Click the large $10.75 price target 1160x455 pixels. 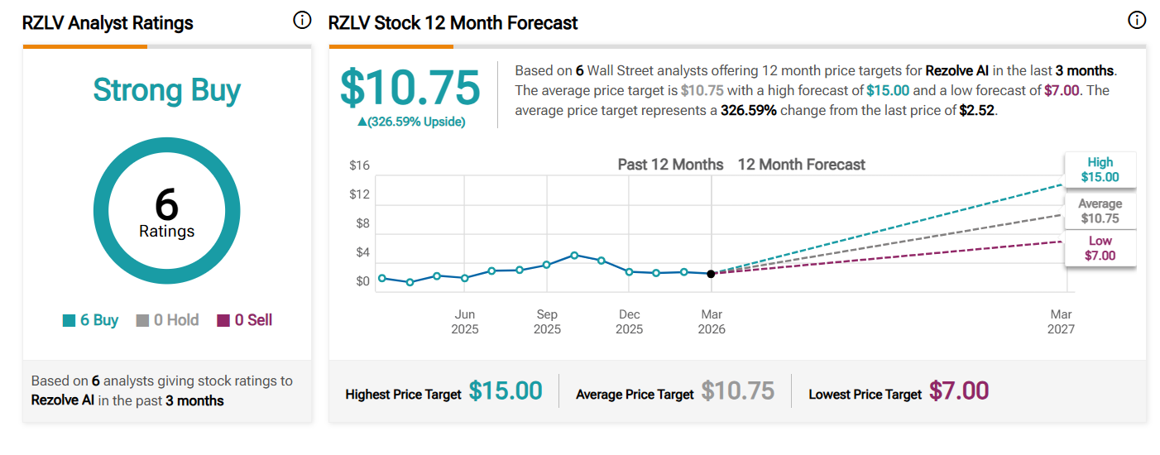410,88
